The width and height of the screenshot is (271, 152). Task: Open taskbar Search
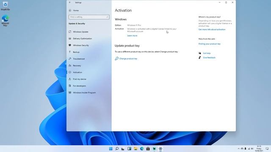pyautogui.click(x=117, y=149)
